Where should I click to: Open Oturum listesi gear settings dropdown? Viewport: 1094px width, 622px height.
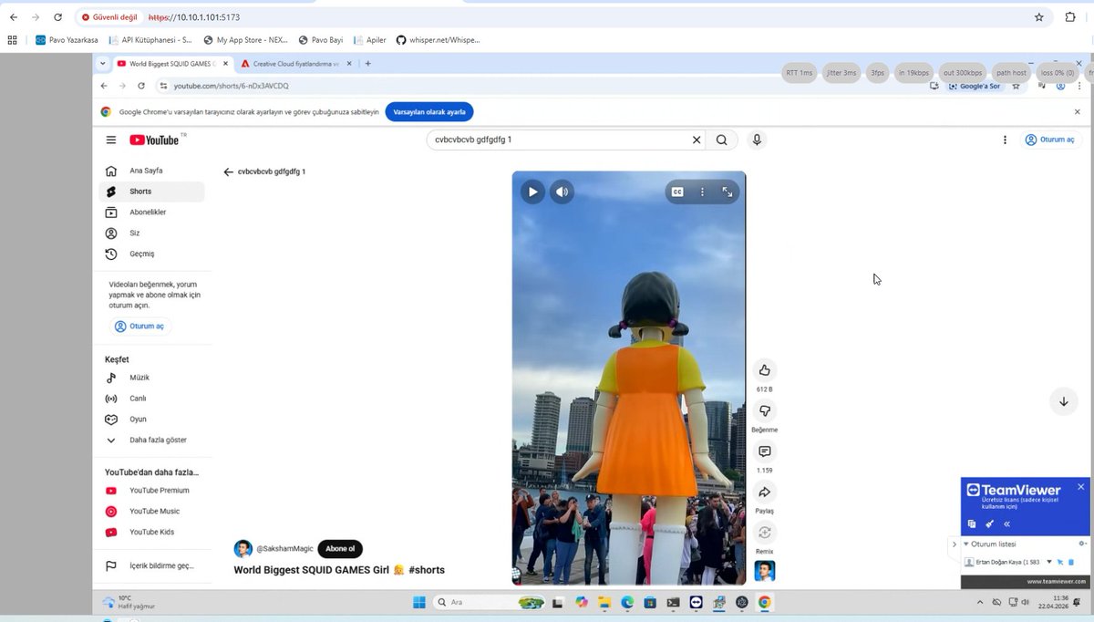pos(1082,544)
